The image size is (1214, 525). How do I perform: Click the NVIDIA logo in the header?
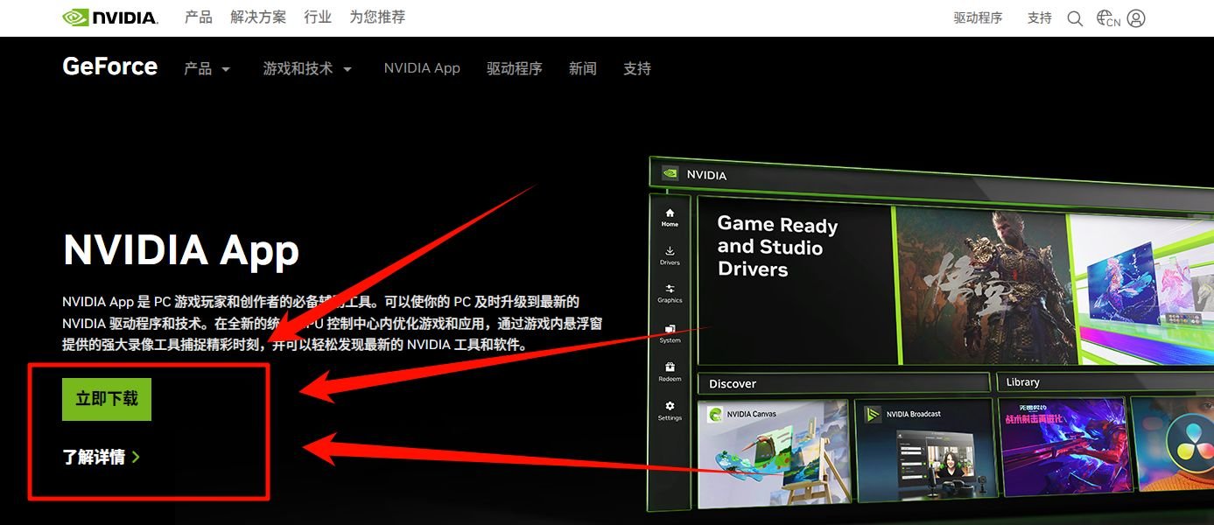tap(109, 17)
